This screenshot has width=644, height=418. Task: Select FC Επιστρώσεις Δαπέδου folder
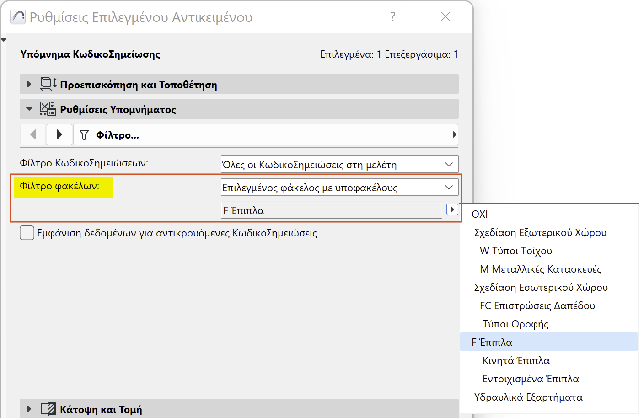click(549, 305)
